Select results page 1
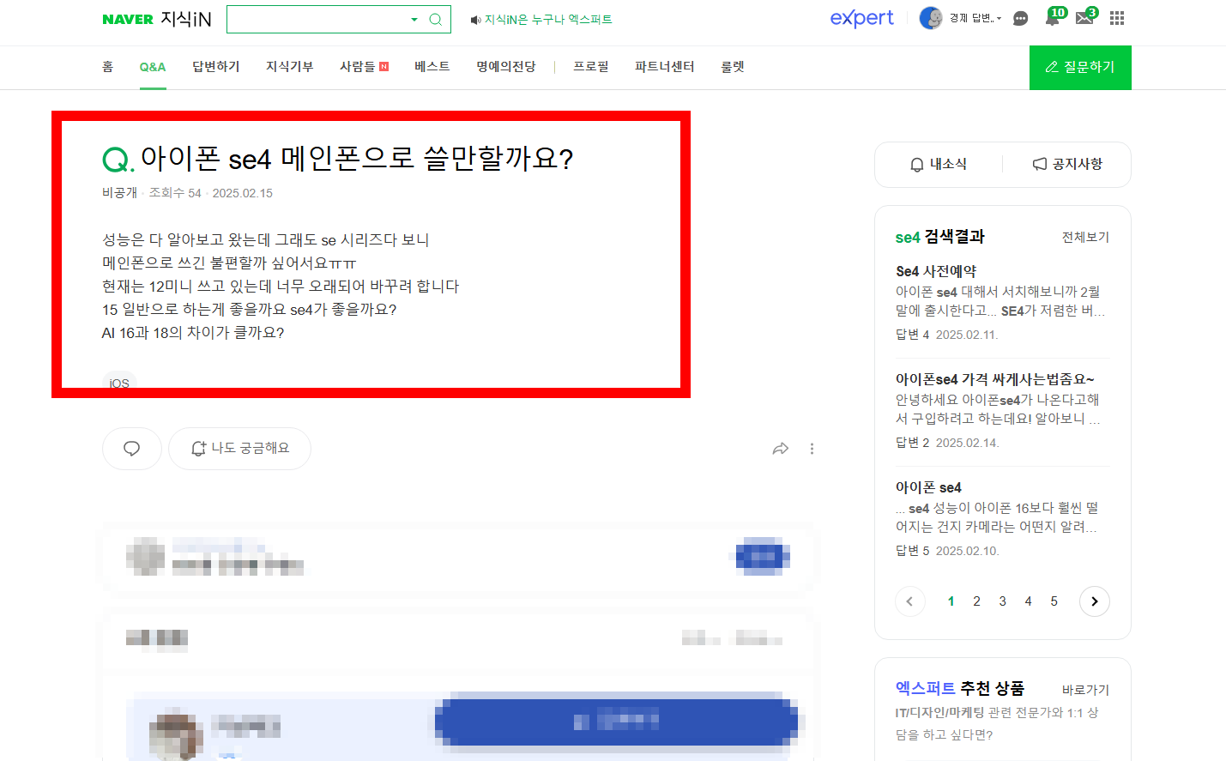Screen dimensions: 1226x761 951,601
